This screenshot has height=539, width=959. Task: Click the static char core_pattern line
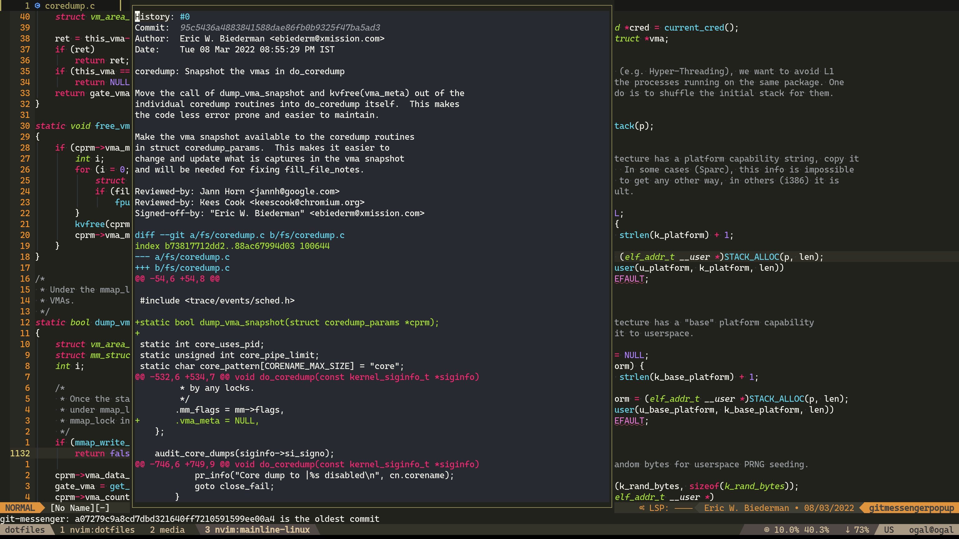(x=272, y=366)
